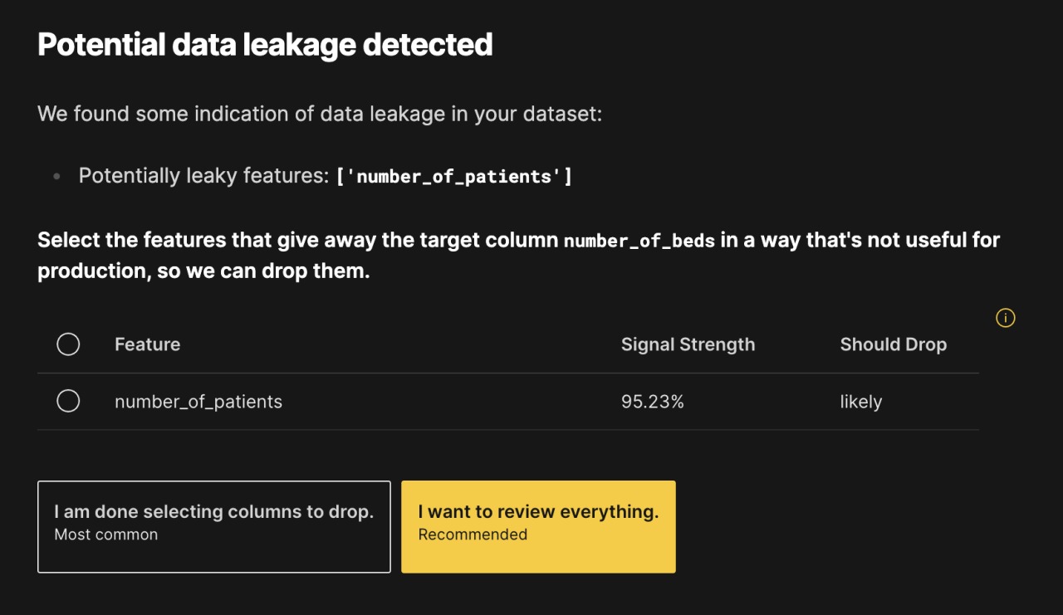Click the 'Potential data leakage detected' heading
This screenshot has height=615, width=1063.
click(x=265, y=43)
